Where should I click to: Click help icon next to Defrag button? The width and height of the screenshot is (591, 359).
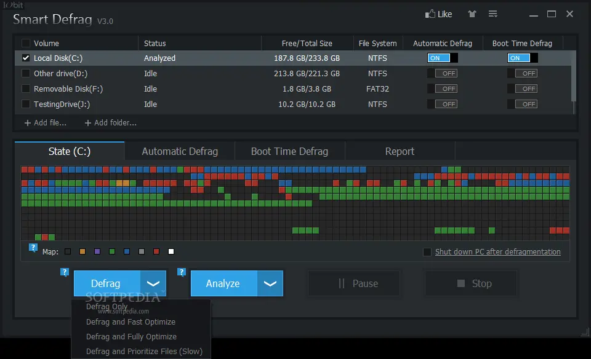tap(65, 272)
